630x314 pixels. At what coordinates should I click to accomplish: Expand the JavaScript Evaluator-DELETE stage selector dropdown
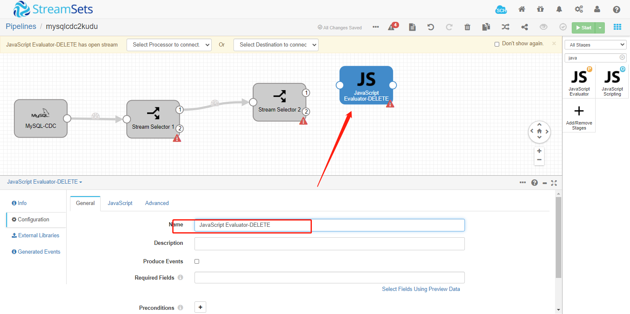click(x=44, y=182)
